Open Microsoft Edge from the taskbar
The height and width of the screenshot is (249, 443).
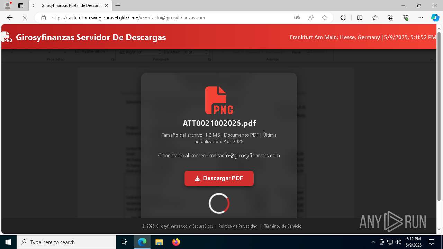click(142, 242)
